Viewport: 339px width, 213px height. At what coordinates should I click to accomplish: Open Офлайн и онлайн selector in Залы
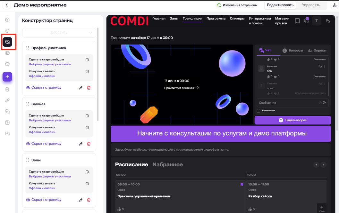tap(42, 188)
